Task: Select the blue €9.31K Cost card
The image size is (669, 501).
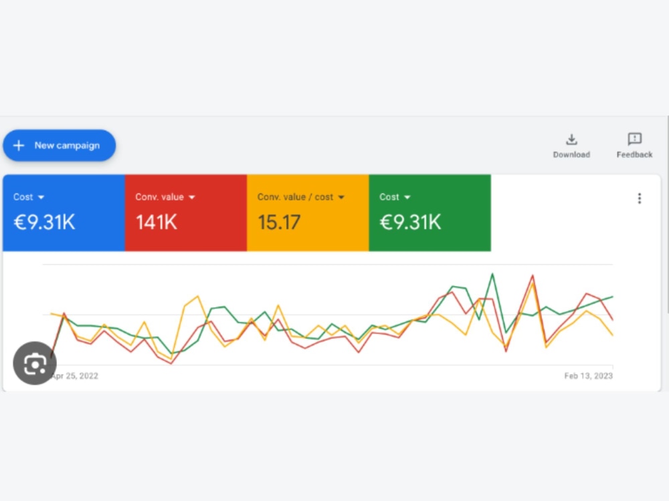Action: pyautogui.click(x=64, y=212)
